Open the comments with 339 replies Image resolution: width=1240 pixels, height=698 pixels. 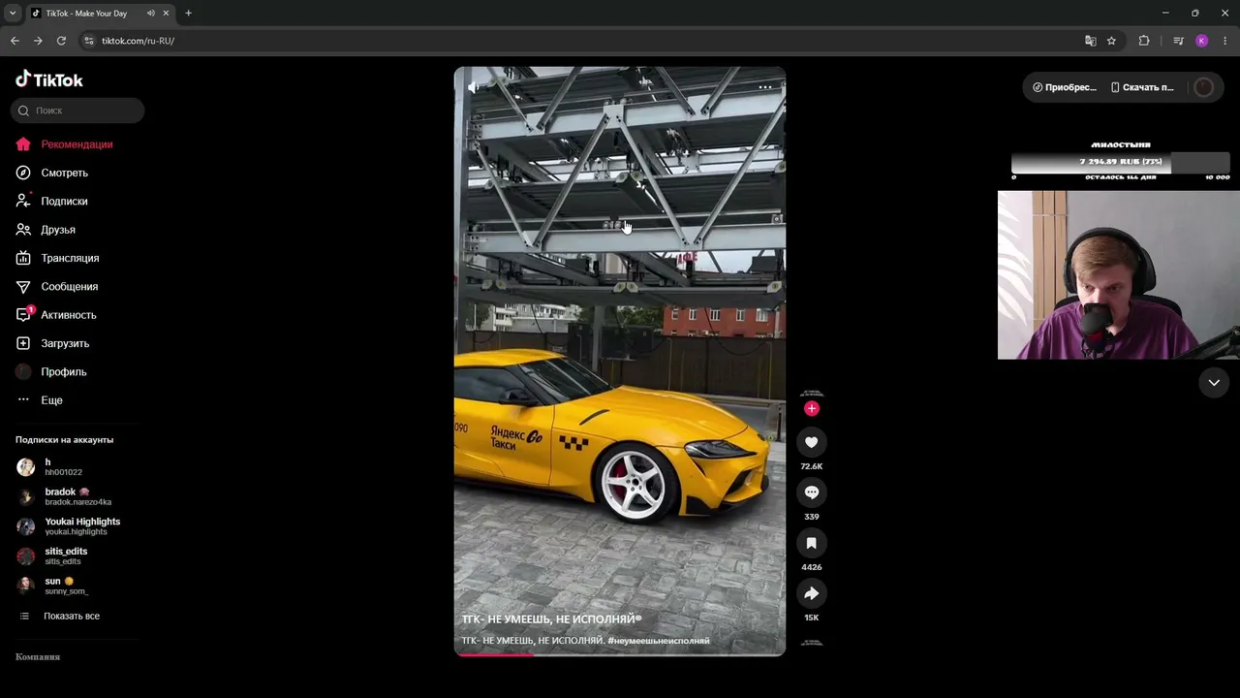(x=812, y=492)
